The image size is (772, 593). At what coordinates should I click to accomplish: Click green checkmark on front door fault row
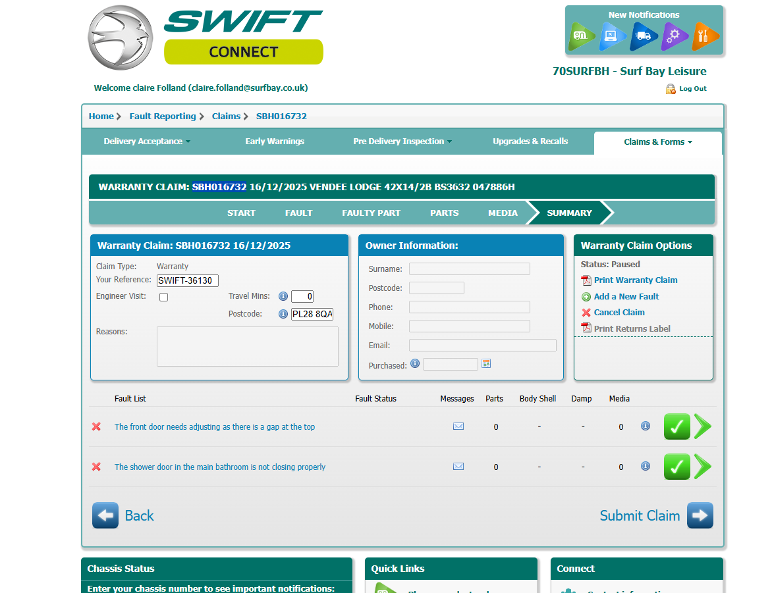677,426
